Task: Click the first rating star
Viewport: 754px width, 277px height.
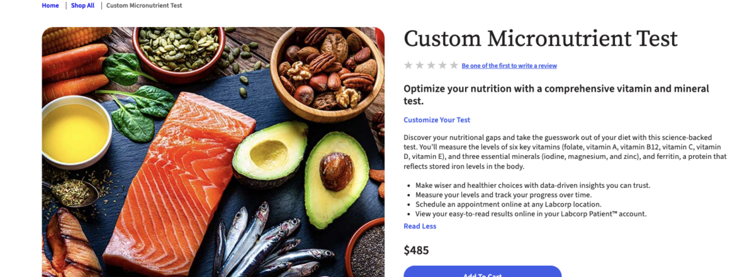Action: tap(408, 65)
